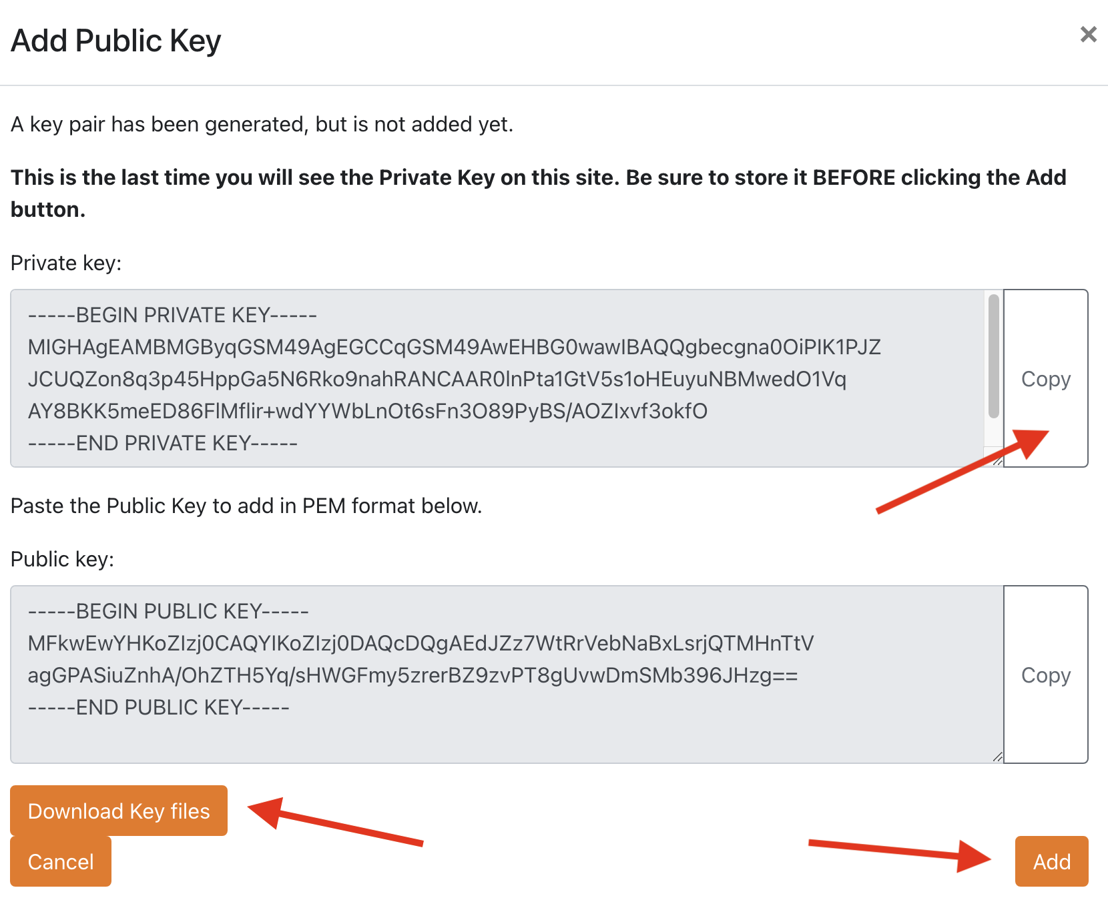Screen dimensions: 1108x900
Task: Click the Download Key files button
Action: (119, 811)
